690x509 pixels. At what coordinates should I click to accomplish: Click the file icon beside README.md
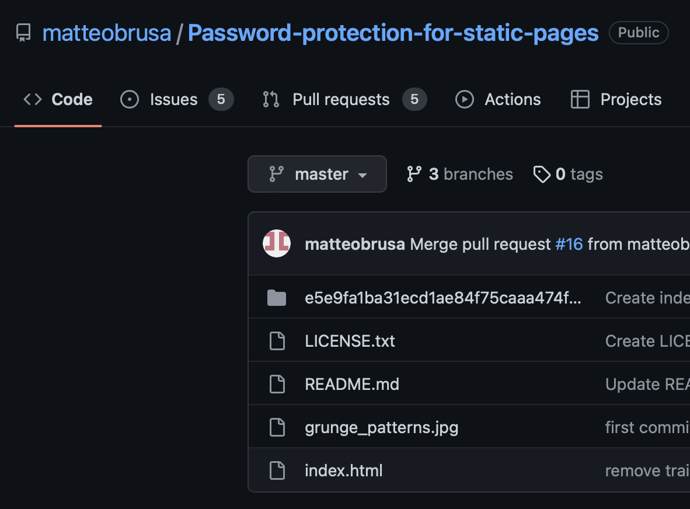coord(277,384)
